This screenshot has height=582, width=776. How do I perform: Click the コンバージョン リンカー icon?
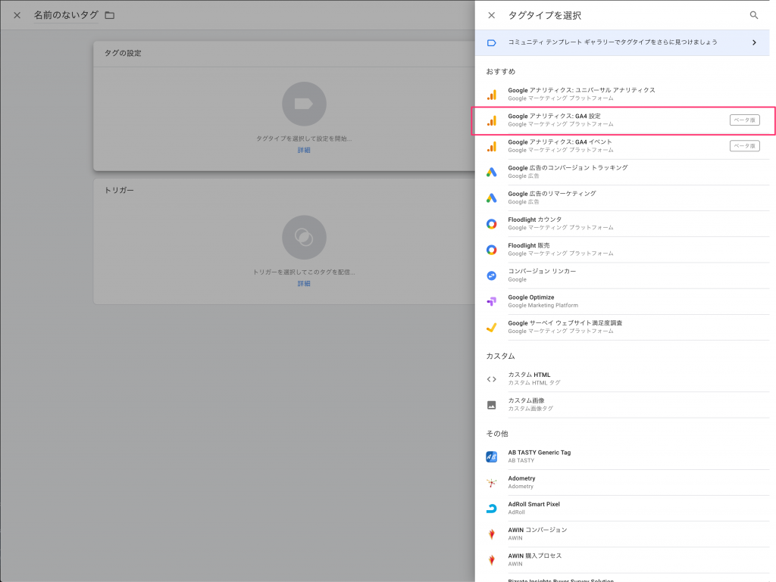pos(491,275)
